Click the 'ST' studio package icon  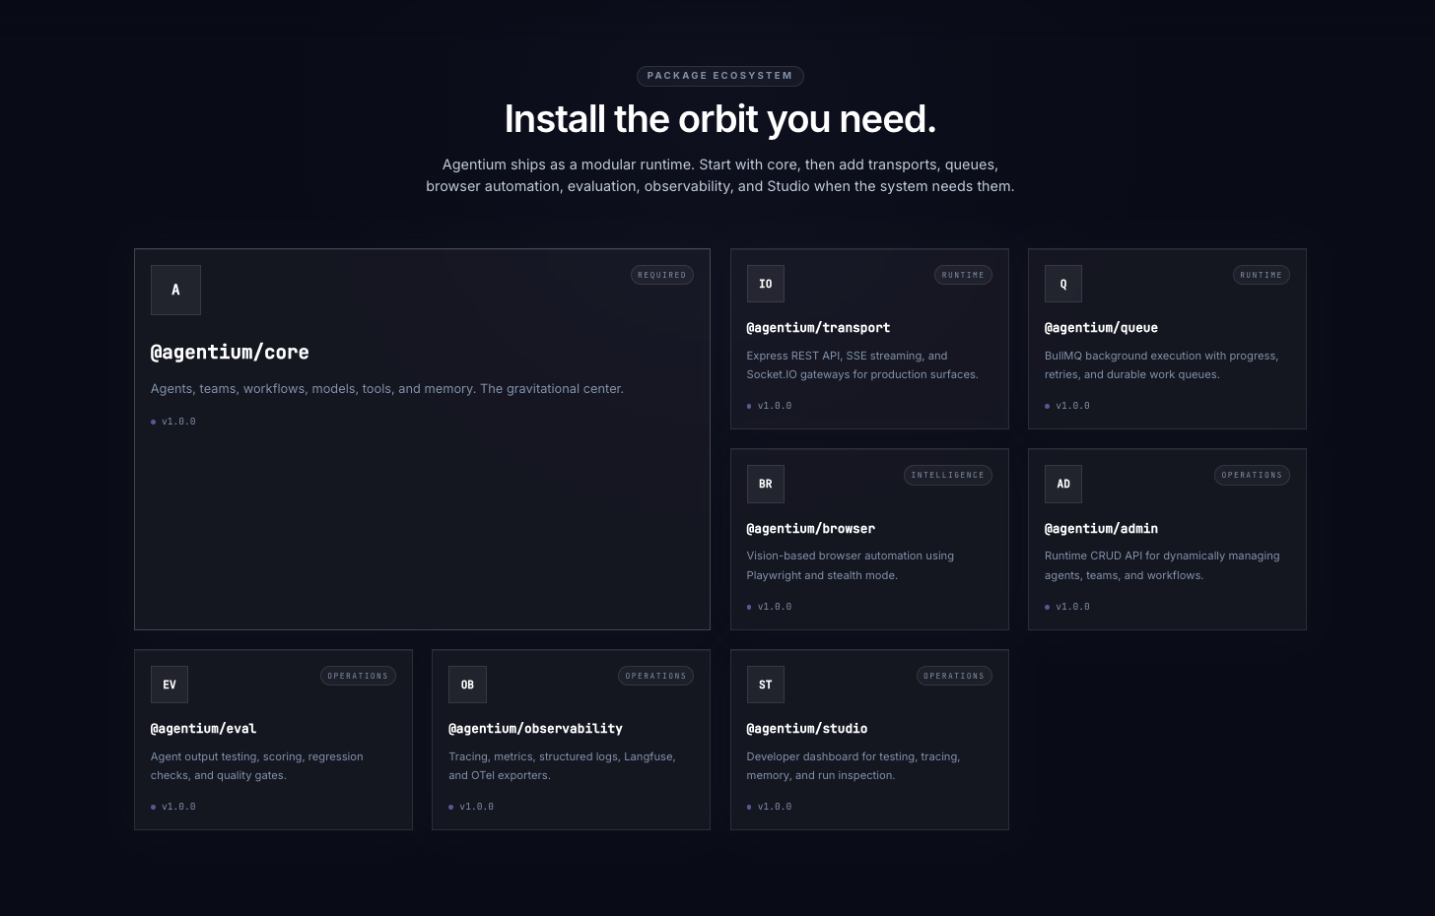(766, 685)
